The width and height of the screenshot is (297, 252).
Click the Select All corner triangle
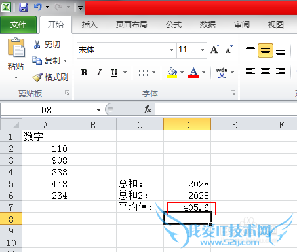pyautogui.click(x=16, y=125)
